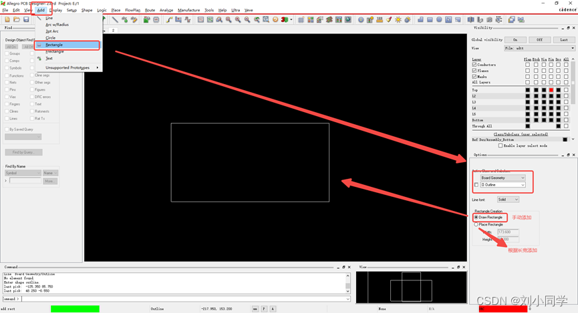Click the Through All Plan color swatch

click(x=527, y=126)
